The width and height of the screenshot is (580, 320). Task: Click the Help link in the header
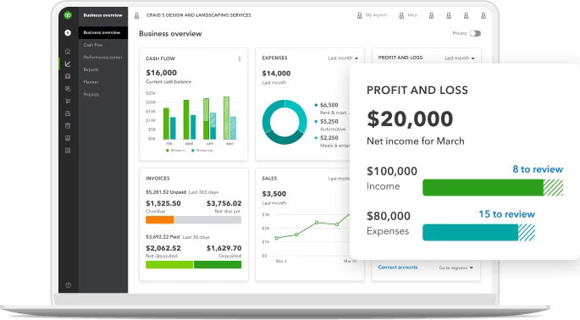[412, 15]
